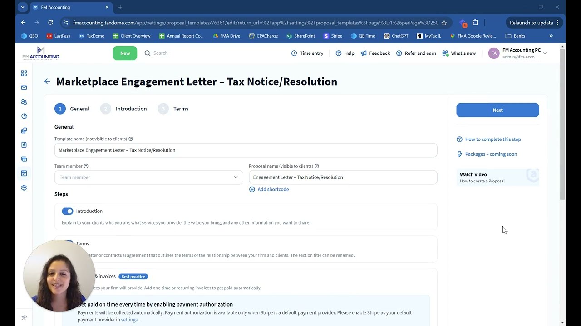This screenshot has height=326, width=581.
Task: Go to Terms step 3
Action: tap(173, 109)
